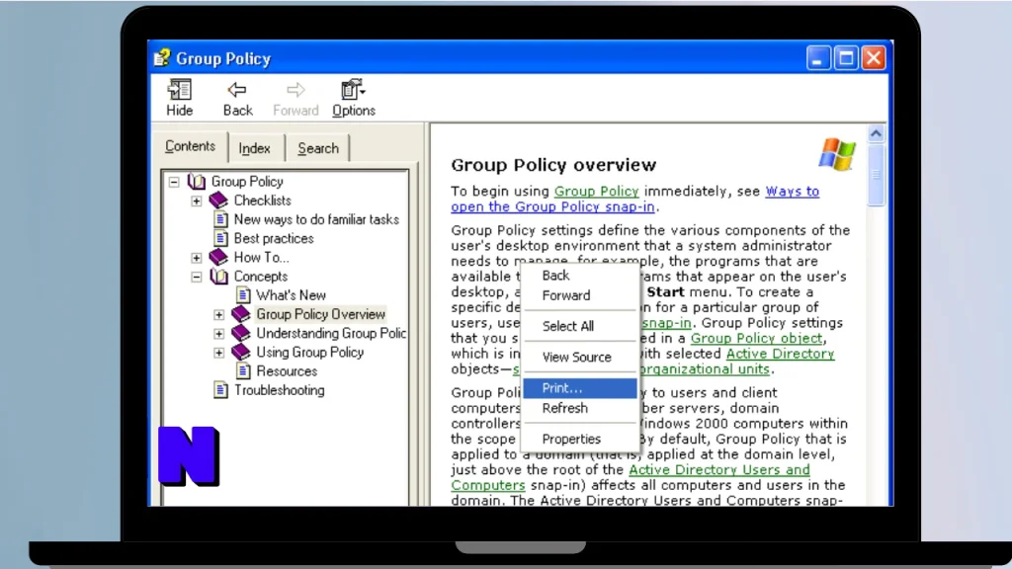1012x569 pixels.
Task: Click the Checklists book icon
Action: (x=218, y=201)
